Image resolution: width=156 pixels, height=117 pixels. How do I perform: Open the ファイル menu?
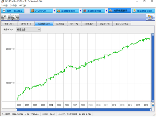(4, 6)
